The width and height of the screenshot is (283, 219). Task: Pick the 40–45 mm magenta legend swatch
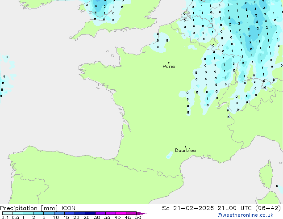pos(121,213)
